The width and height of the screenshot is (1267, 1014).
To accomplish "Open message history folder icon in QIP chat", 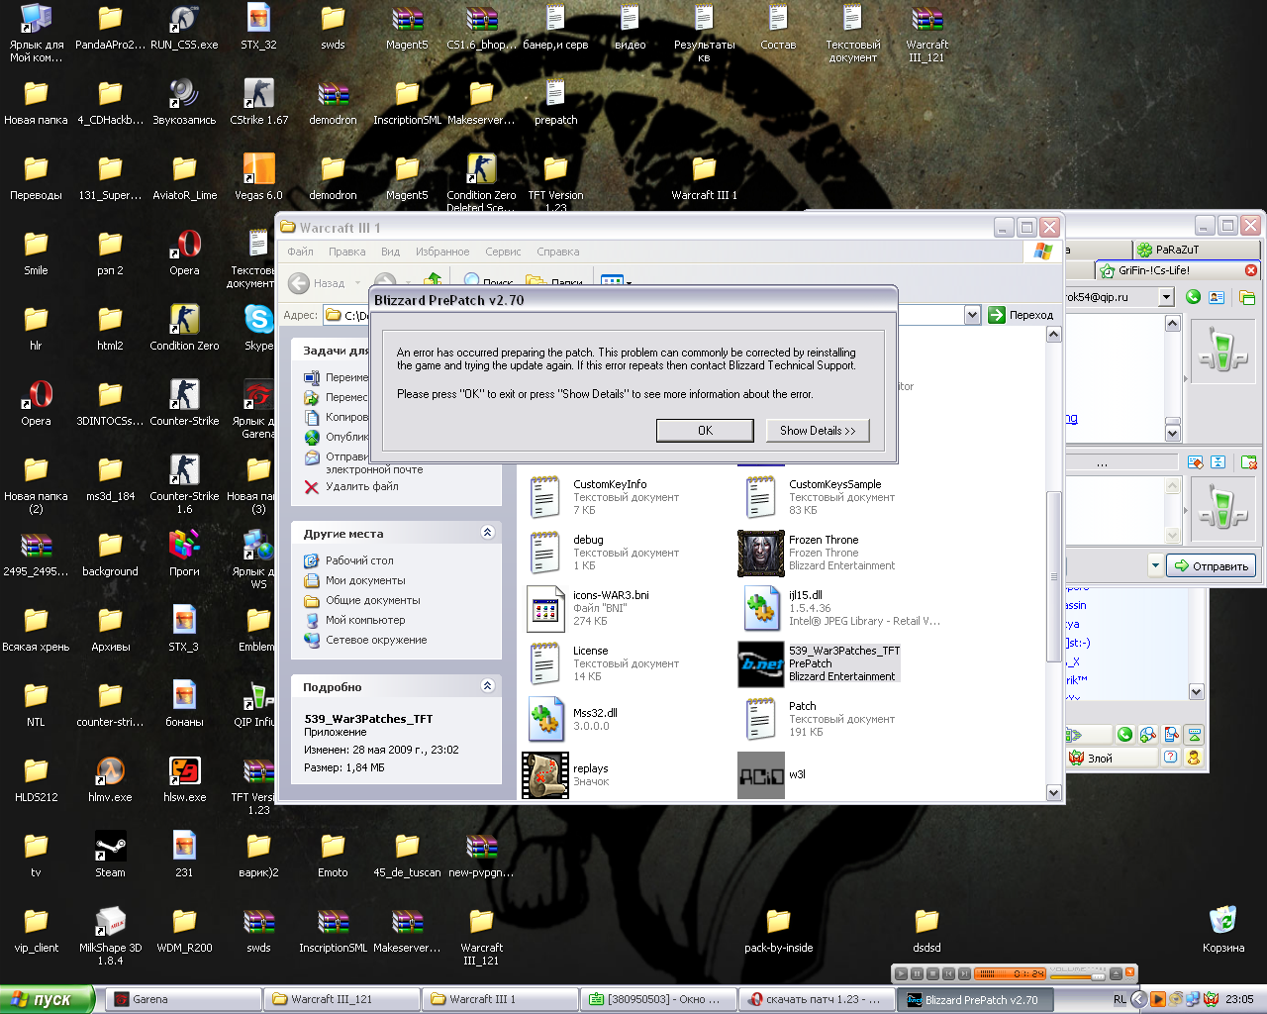I will click(1247, 297).
